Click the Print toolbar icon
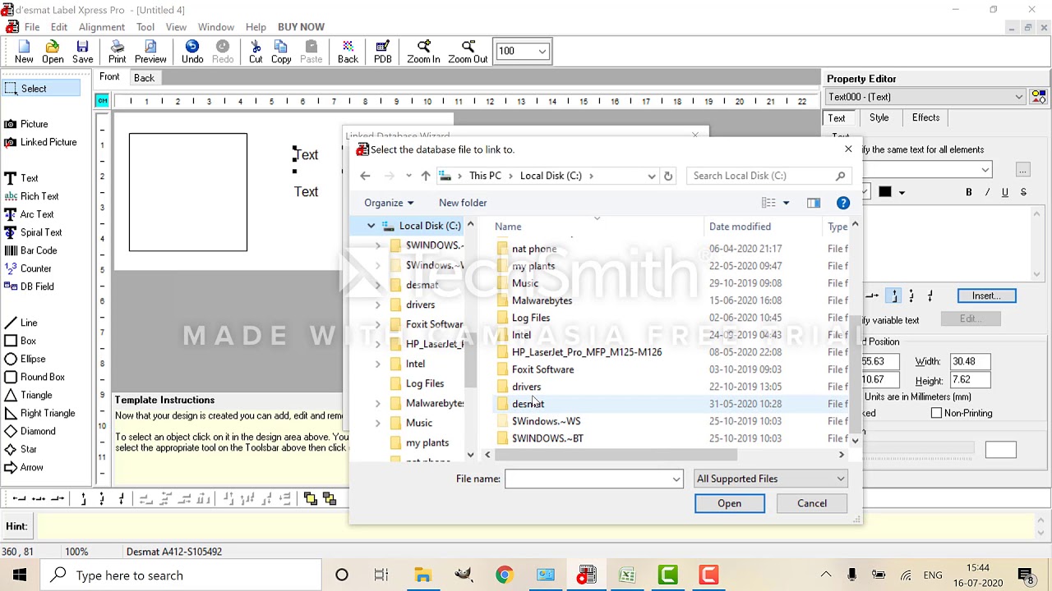 (117, 52)
